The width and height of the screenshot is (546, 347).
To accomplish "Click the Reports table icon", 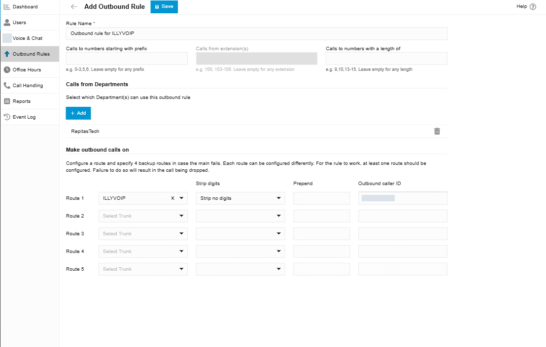I will coord(6,101).
